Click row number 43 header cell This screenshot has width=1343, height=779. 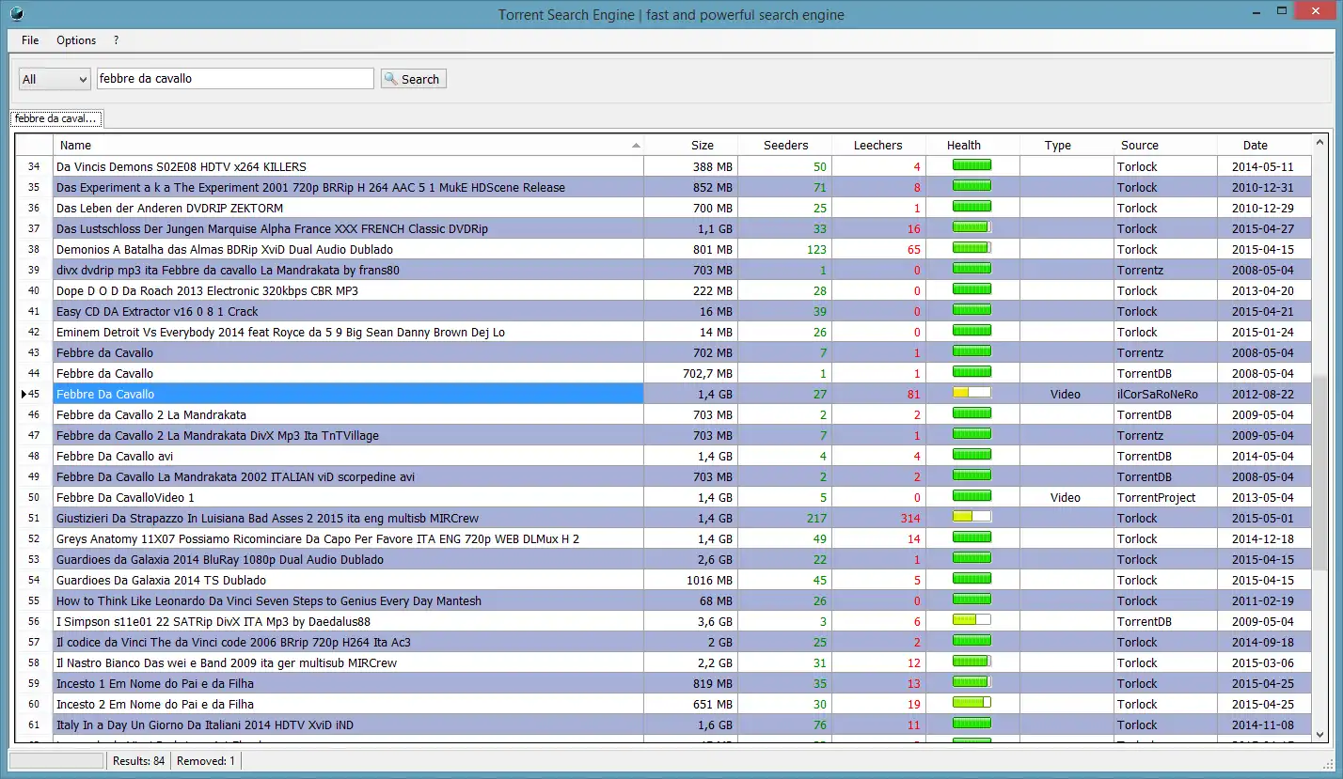[34, 352]
